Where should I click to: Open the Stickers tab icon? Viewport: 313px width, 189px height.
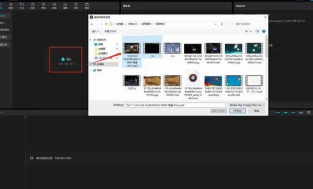pyautogui.click(x=32, y=5)
